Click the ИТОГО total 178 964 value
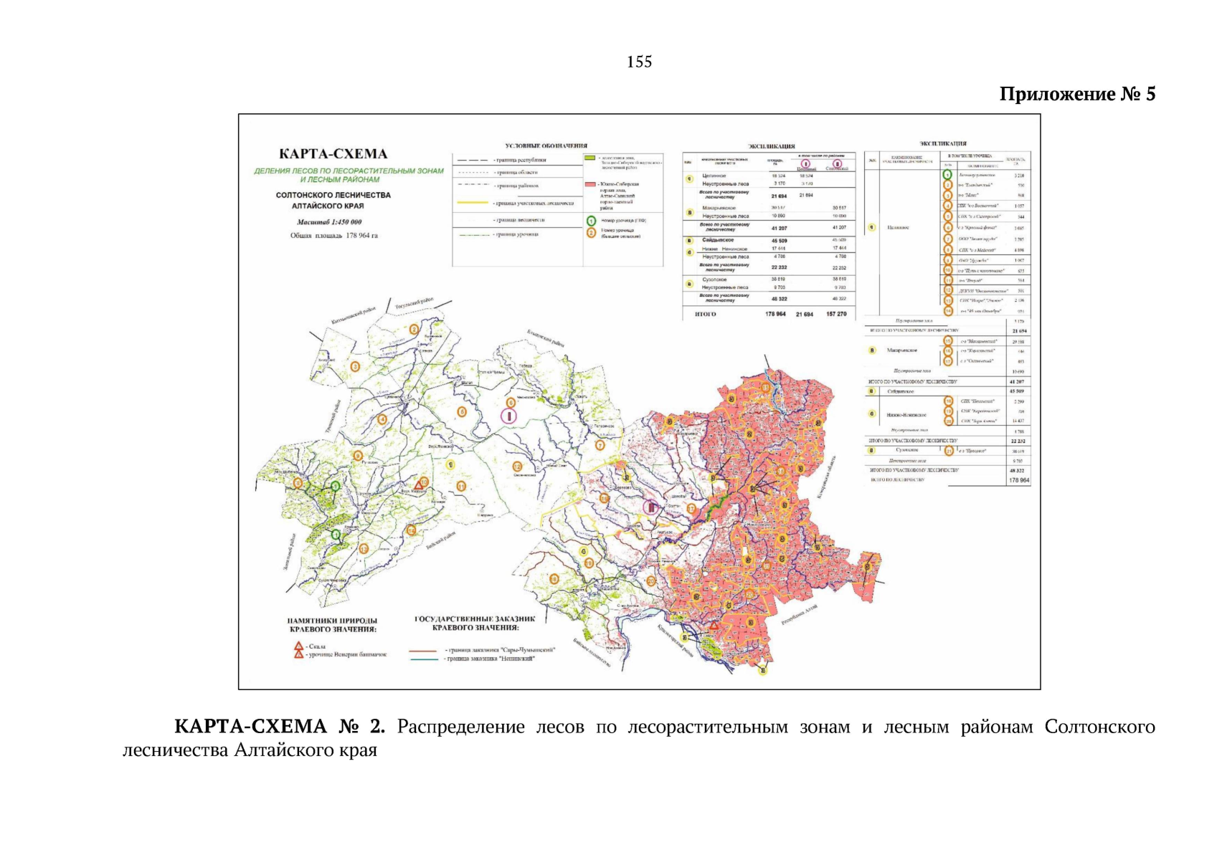 point(775,314)
